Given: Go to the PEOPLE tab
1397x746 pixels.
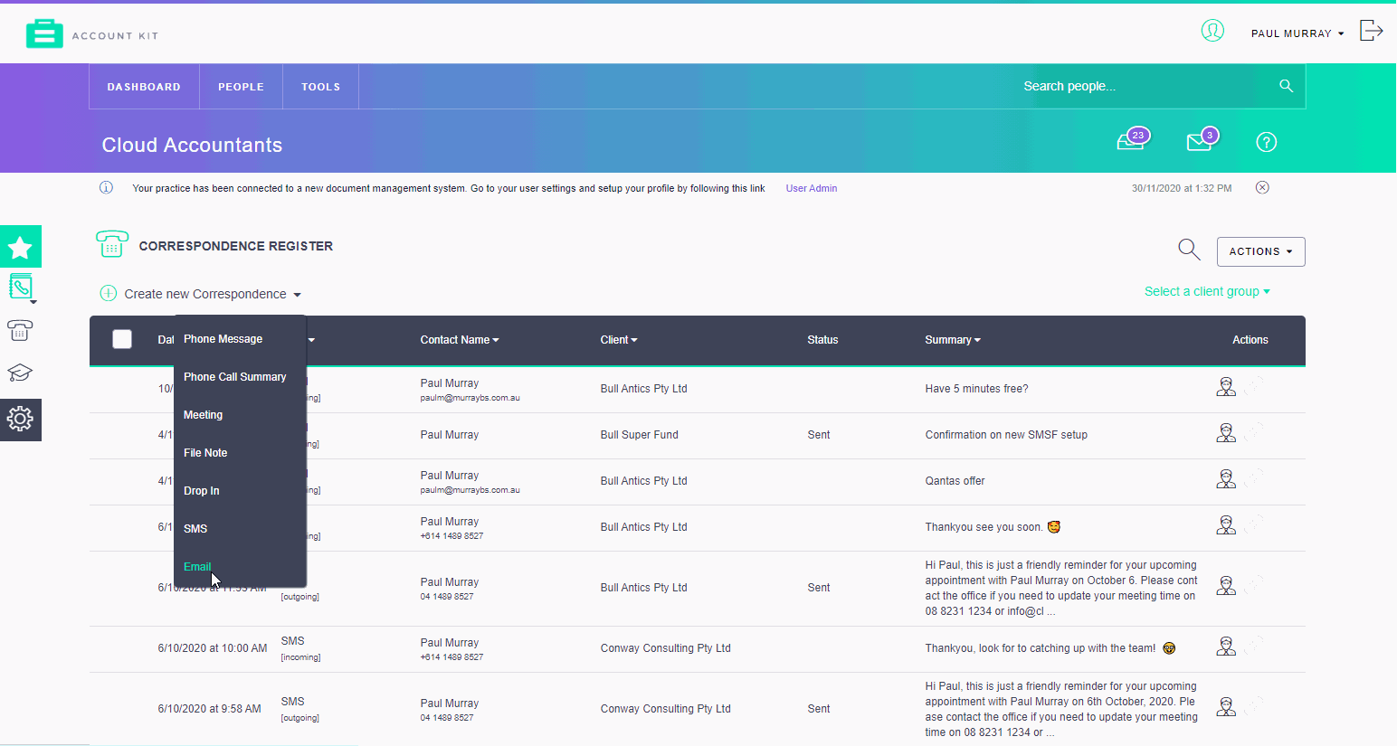Looking at the screenshot, I should [241, 87].
